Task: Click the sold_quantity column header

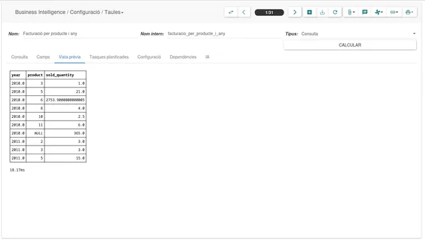Action: tap(65, 75)
